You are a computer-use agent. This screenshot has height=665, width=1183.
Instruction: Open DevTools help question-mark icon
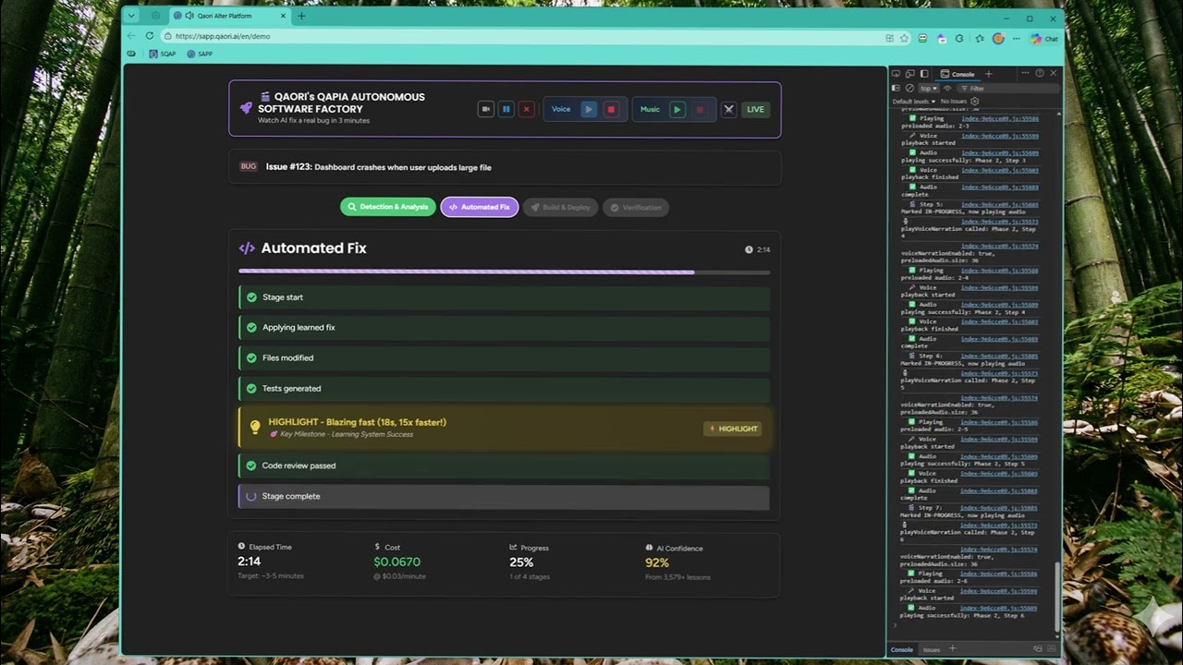pyautogui.click(x=1040, y=74)
